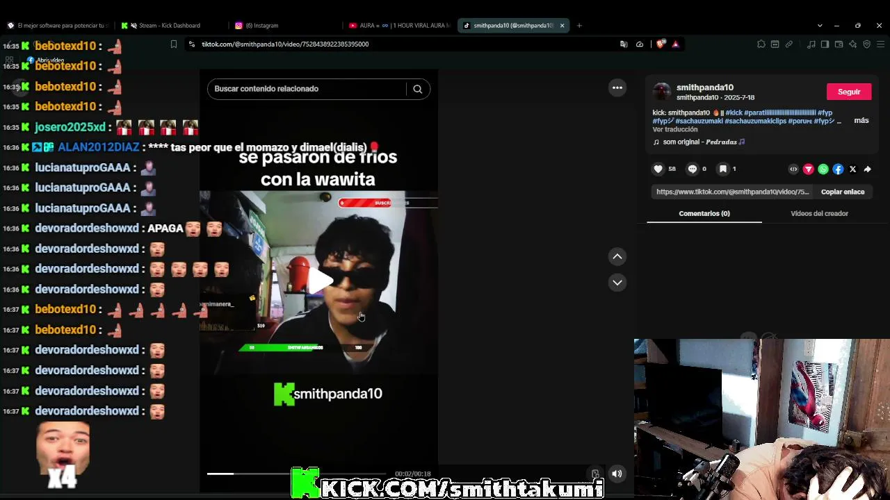Switch to the El mejor software browser tab
The width and height of the screenshot is (890, 500).
(x=58, y=26)
